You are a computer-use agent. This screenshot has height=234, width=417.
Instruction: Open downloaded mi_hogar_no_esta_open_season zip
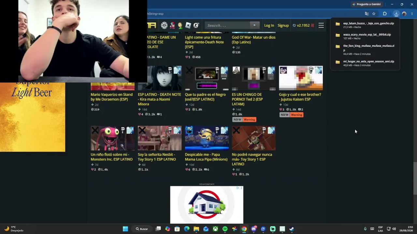tap(365, 63)
